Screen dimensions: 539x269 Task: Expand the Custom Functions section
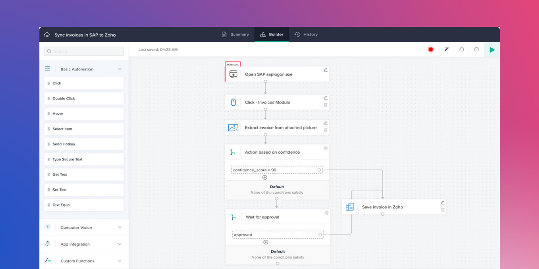[x=119, y=261]
